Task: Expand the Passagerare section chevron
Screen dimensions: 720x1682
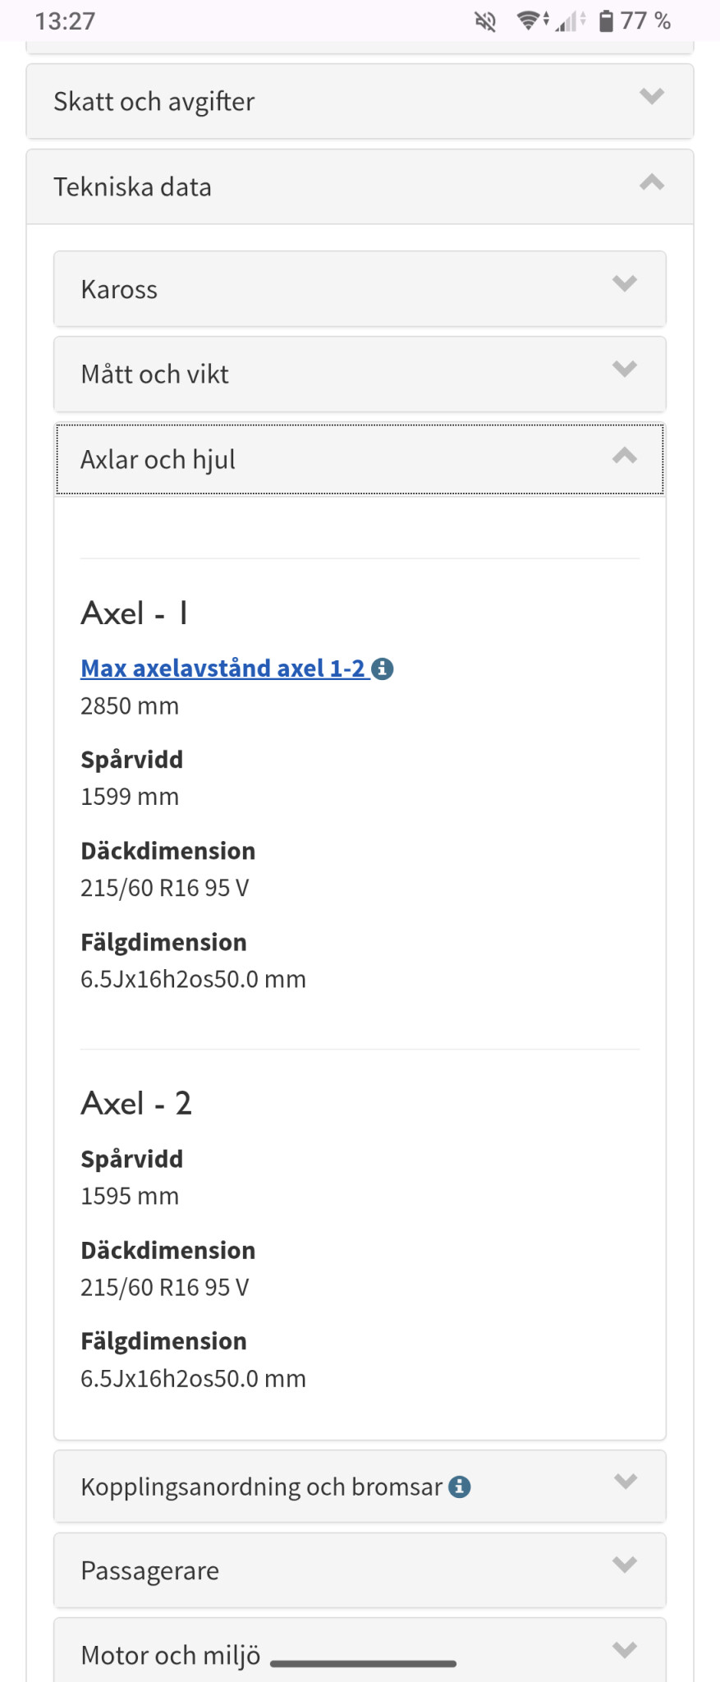Action: click(625, 1565)
